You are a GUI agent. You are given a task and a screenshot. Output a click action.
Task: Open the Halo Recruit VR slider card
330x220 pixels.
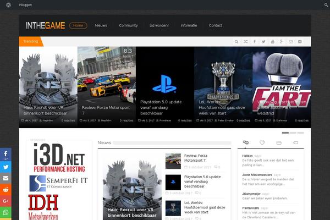click(48, 87)
